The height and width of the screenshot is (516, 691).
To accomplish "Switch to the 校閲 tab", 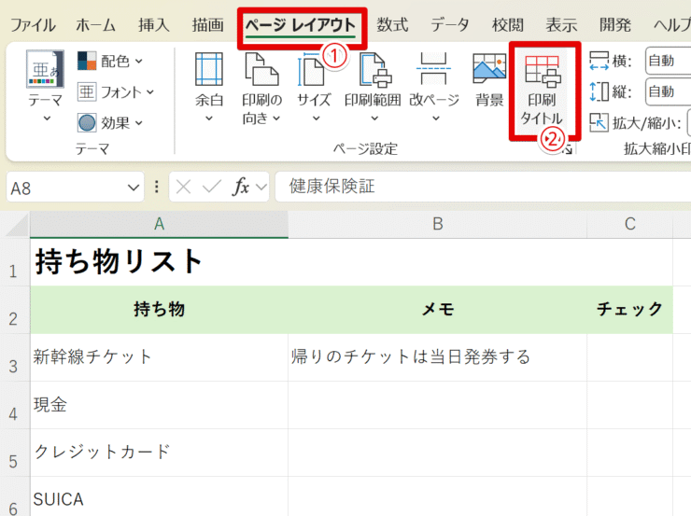I will pos(508,25).
